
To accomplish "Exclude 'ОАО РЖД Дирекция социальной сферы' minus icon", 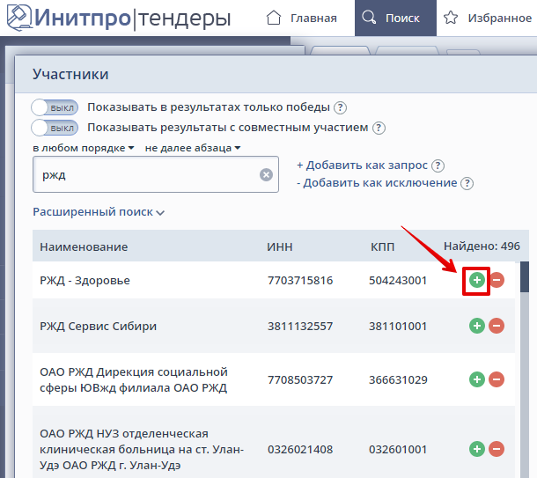I will pos(497,379).
